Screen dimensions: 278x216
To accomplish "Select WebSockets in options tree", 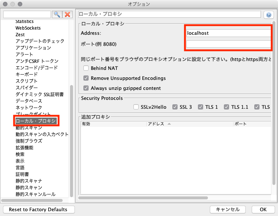I will pyautogui.click(x=28, y=28).
